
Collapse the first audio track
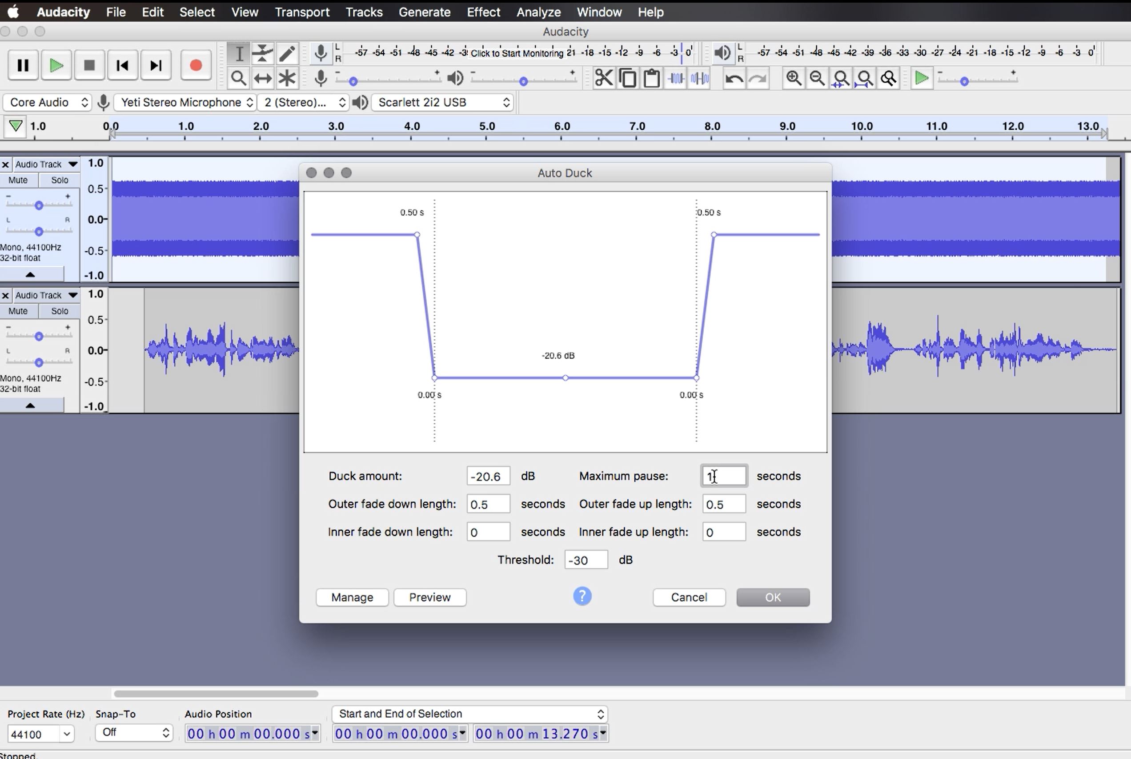coord(30,274)
